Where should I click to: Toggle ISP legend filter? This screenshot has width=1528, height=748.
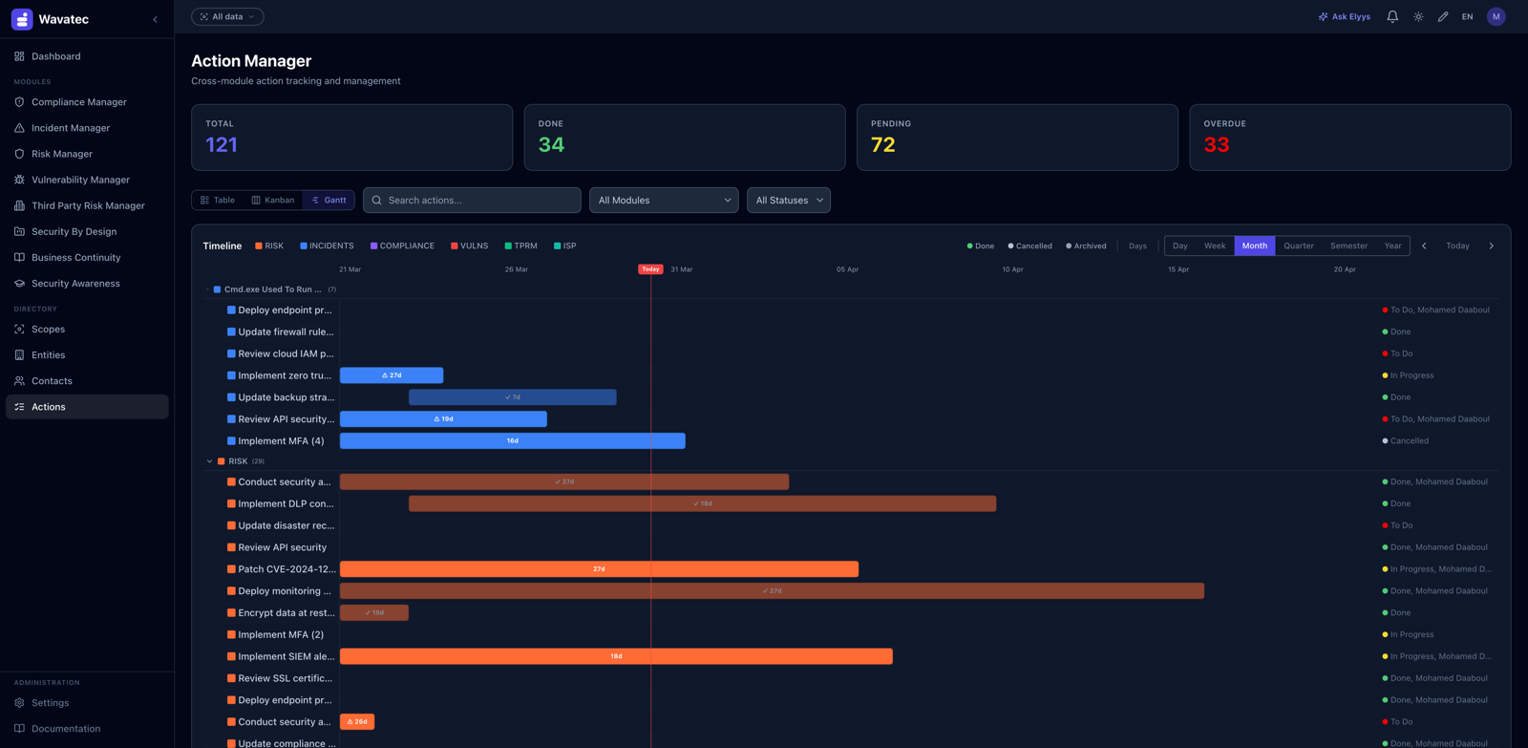(x=564, y=246)
